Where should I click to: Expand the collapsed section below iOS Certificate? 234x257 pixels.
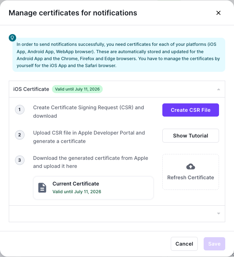click(218, 213)
